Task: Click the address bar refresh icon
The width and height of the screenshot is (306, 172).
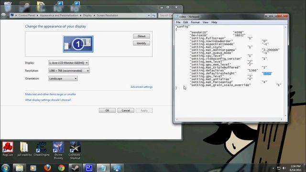Action: pyautogui.click(x=154, y=15)
